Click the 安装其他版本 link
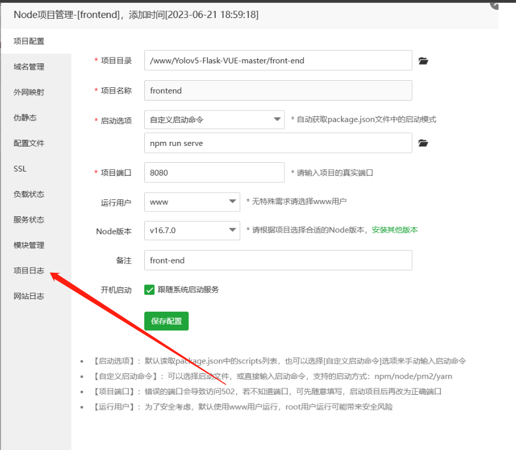This screenshot has height=450, width=516. coord(394,230)
